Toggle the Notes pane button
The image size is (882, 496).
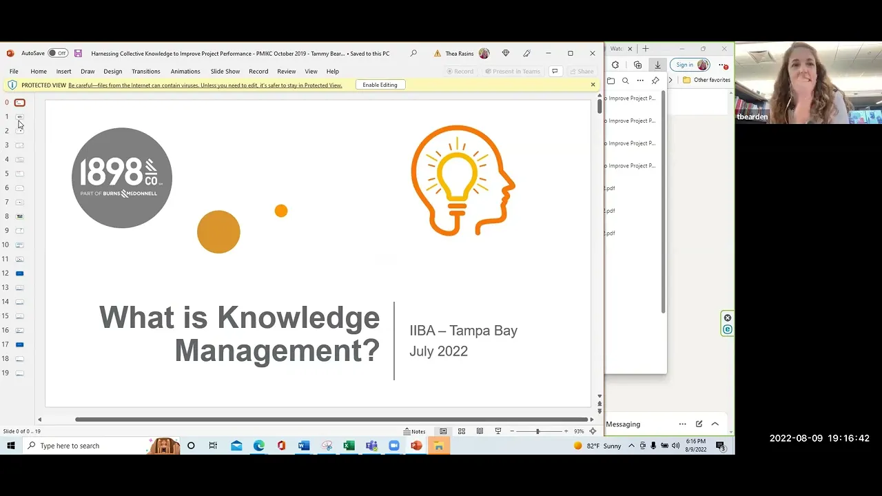414,431
